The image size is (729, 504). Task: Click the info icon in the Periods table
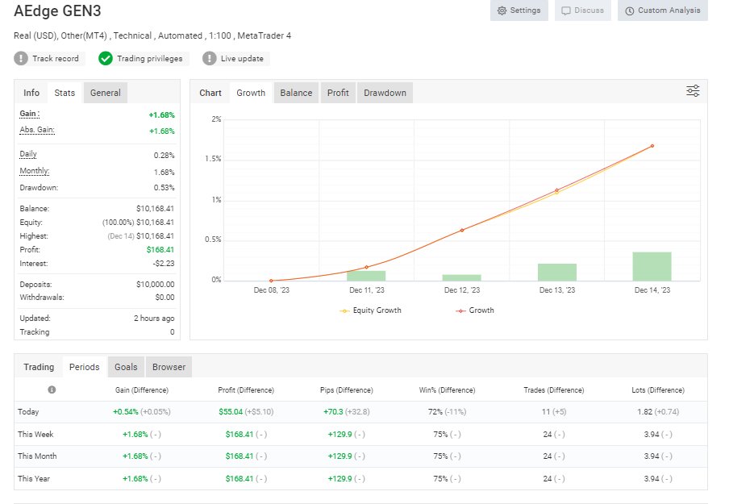point(52,389)
